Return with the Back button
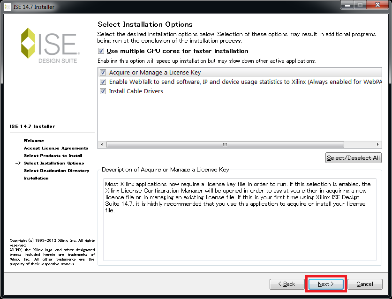The image size is (392, 299). pyautogui.click(x=287, y=284)
